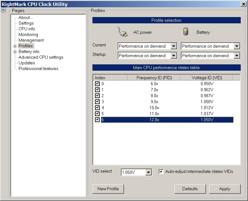Select Profiles in the pages tree
This screenshot has width=248, height=201.
coord(26,46)
